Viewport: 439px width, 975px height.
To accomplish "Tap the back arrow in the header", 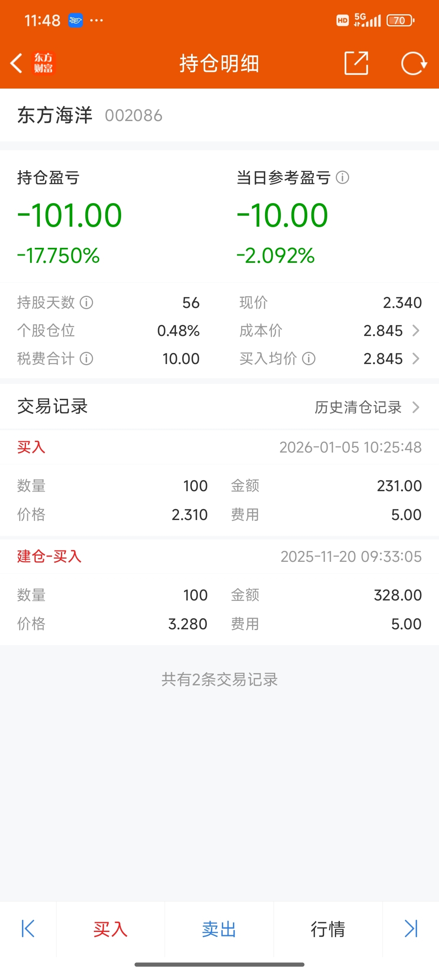I will (16, 63).
